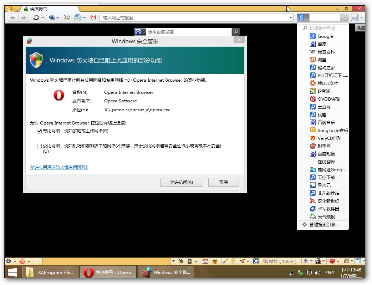Close the Windows security alert dialog
Image resolution: width=372 pixels, height=285 pixels.
coord(239,40)
